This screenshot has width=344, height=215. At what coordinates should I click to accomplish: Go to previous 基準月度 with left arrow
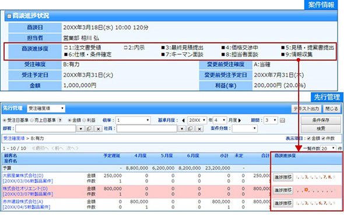point(183,121)
